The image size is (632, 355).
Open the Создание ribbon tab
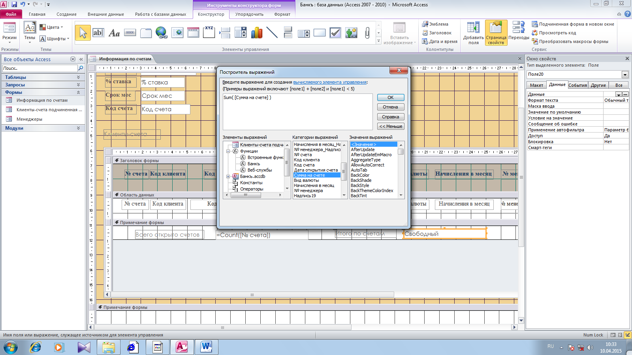pyautogui.click(x=66, y=14)
